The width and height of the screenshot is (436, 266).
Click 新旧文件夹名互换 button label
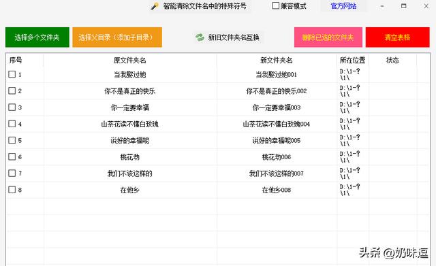click(234, 37)
